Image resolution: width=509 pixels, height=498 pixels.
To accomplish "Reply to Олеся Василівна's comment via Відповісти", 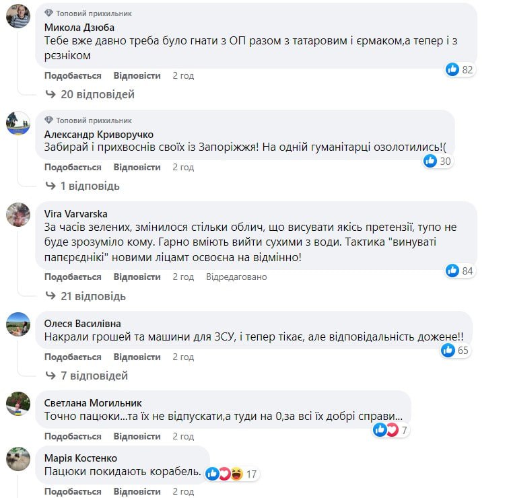I will click(137, 357).
